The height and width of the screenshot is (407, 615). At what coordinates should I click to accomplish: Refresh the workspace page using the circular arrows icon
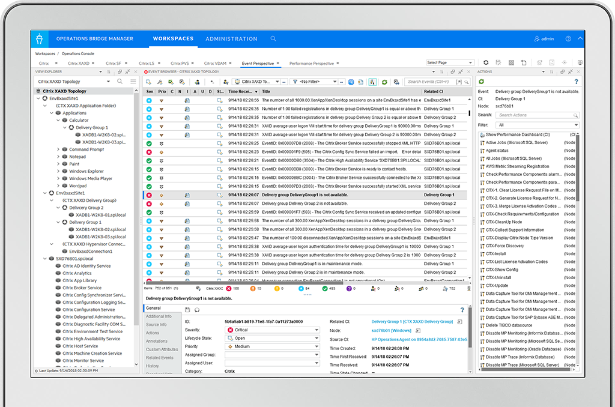486,63
